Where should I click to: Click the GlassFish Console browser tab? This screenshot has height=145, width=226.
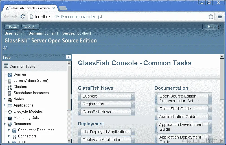point(30,8)
